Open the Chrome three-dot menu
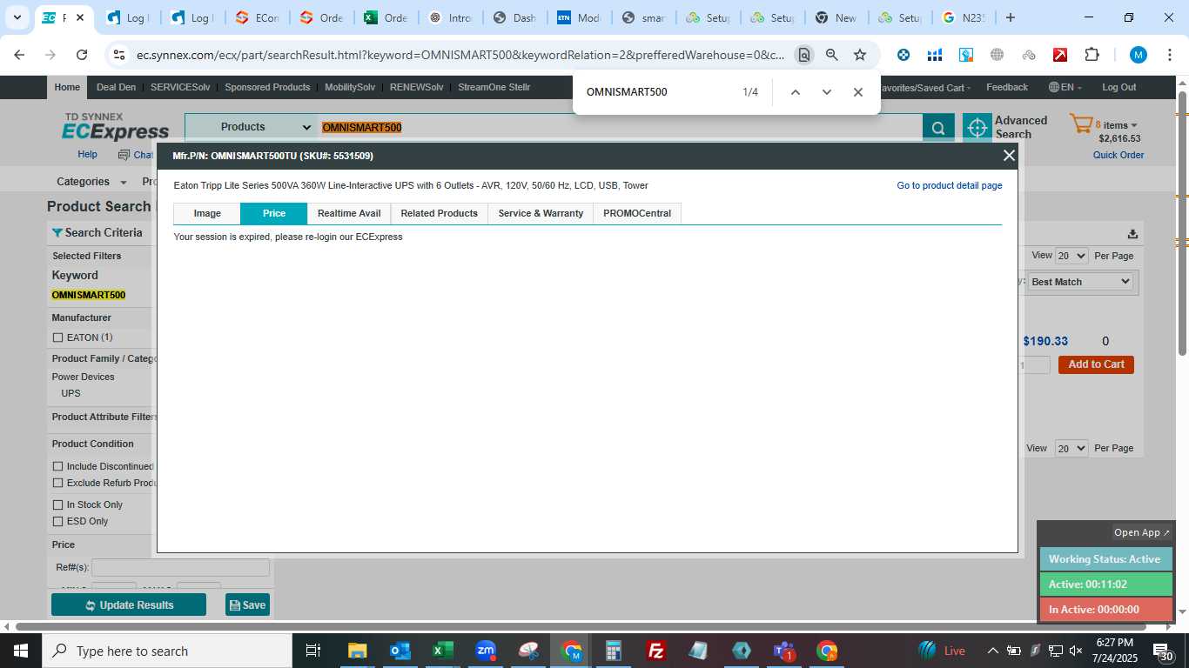 1169,55
